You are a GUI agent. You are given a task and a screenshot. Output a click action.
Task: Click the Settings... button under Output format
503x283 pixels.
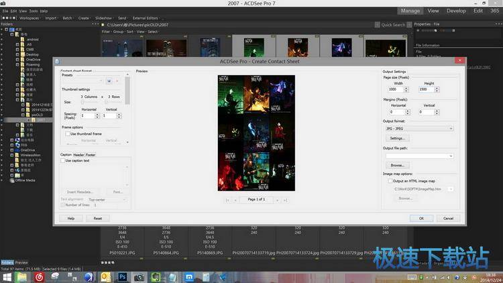click(395, 137)
